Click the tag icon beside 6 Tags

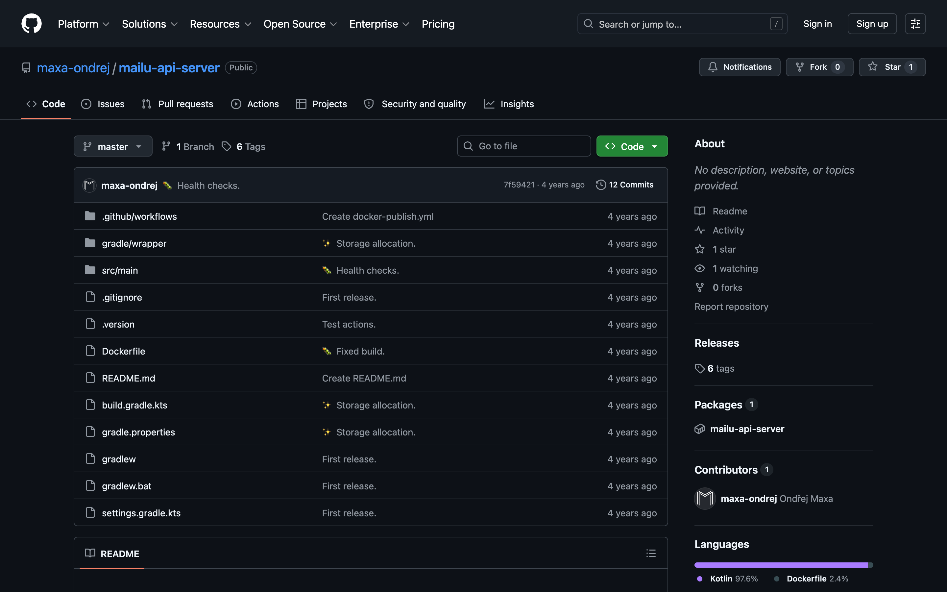point(226,146)
